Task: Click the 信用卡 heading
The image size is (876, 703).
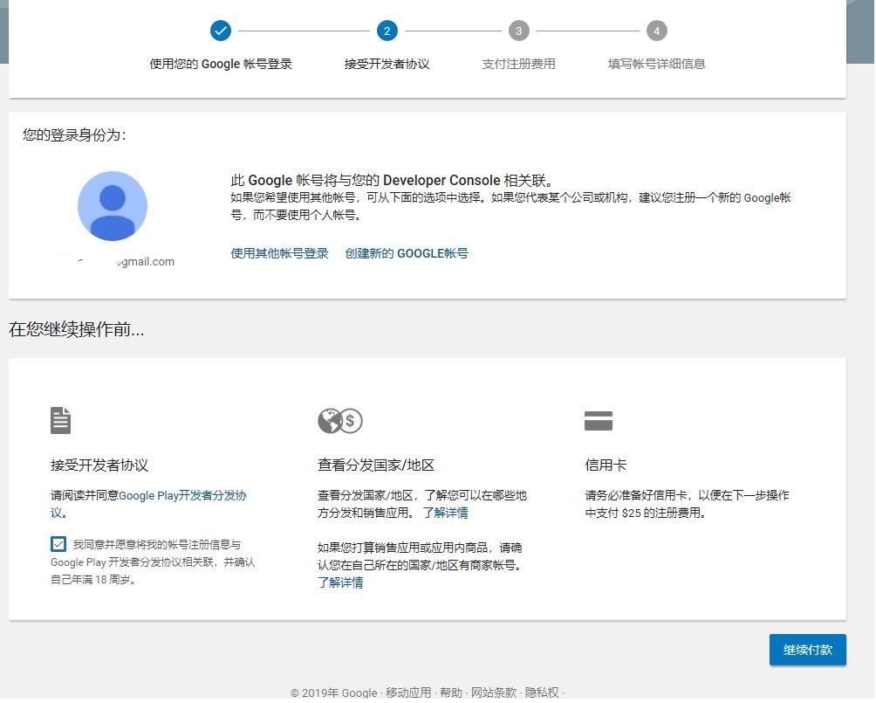Action: (x=606, y=465)
